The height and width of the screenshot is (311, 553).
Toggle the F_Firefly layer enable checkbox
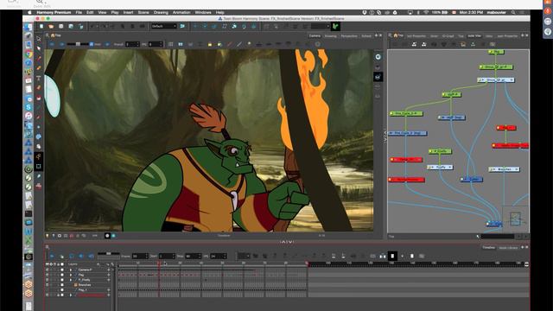click(x=48, y=280)
